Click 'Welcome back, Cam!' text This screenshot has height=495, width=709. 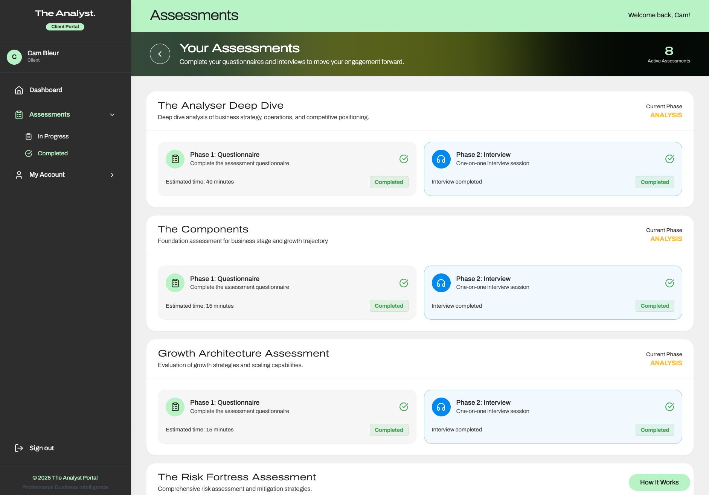coord(659,15)
